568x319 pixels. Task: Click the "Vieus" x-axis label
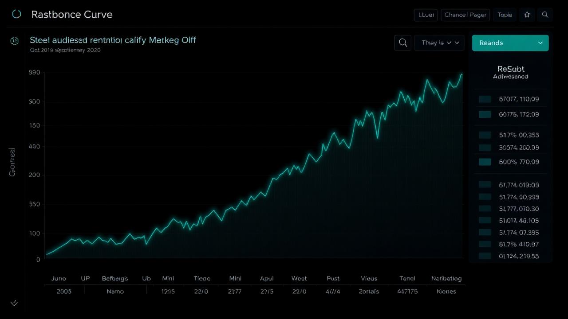[369, 278]
